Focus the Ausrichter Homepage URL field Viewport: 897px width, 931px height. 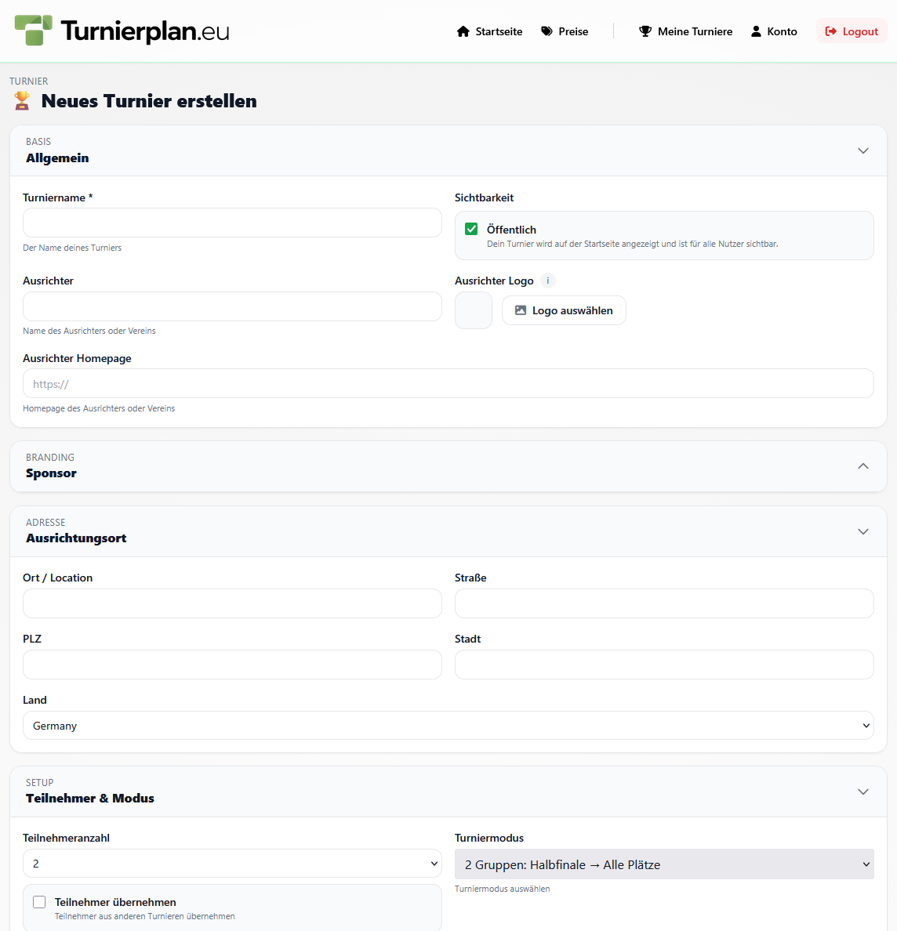click(448, 384)
